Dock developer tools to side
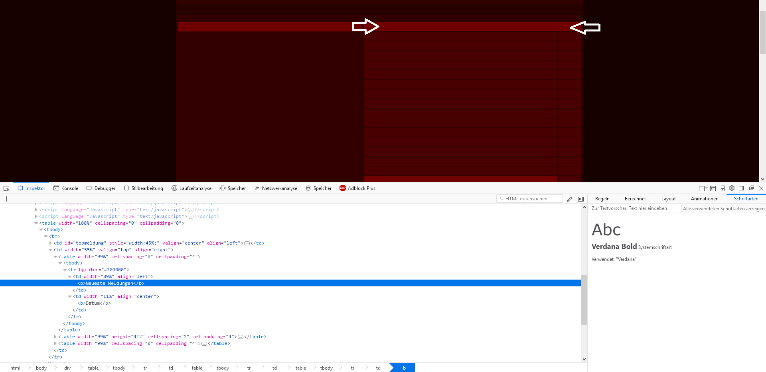This screenshot has height=372, width=766. 741,188
